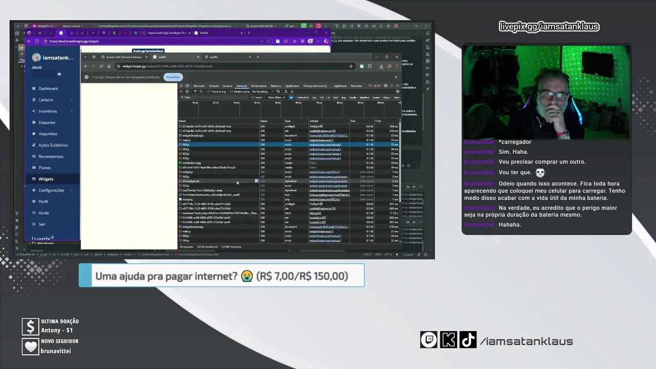656x369 pixels.
Task: Click the DevTools inspect element picker icon
Action: pos(181,86)
